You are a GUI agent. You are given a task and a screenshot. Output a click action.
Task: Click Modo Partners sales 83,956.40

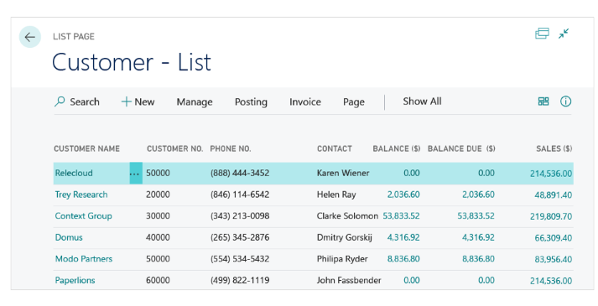pos(554,259)
